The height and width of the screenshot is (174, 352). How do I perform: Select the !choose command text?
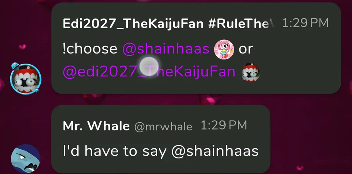(x=90, y=49)
